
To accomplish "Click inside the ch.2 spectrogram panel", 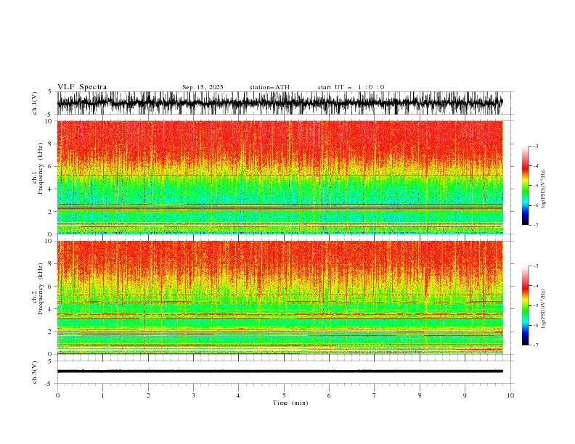I will tap(280, 297).
